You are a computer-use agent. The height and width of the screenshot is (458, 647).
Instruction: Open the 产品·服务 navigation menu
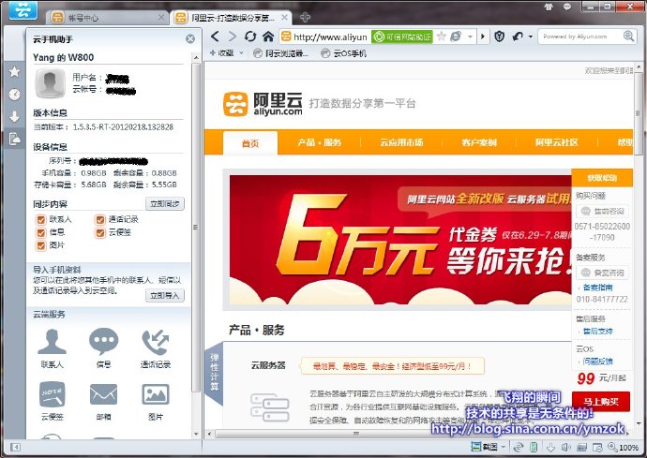click(320, 142)
